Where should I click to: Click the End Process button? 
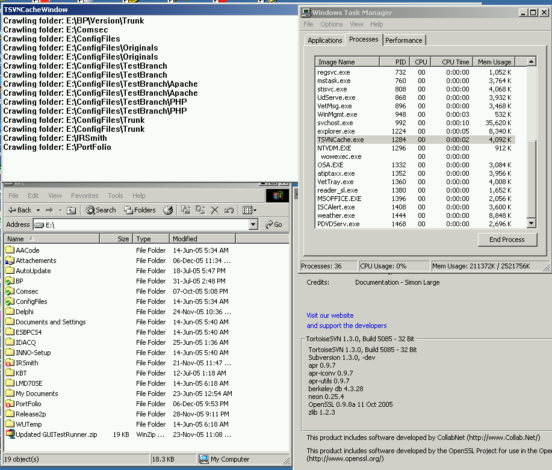(507, 240)
